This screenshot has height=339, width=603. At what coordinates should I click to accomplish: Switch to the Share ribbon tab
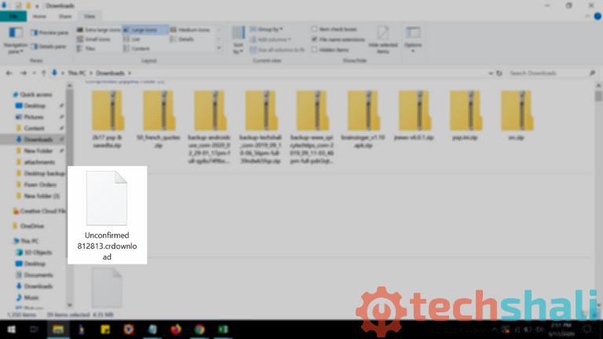click(x=65, y=16)
